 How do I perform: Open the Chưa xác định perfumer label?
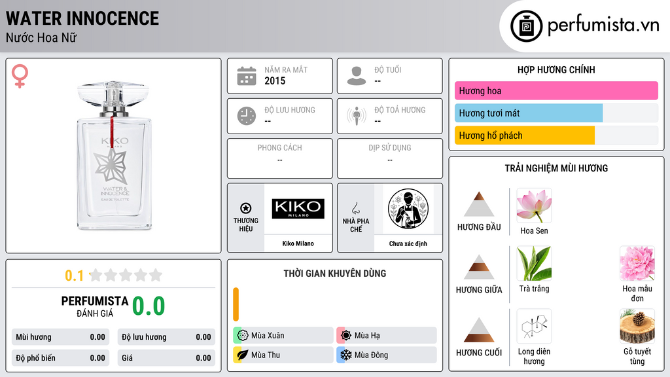coord(408,243)
